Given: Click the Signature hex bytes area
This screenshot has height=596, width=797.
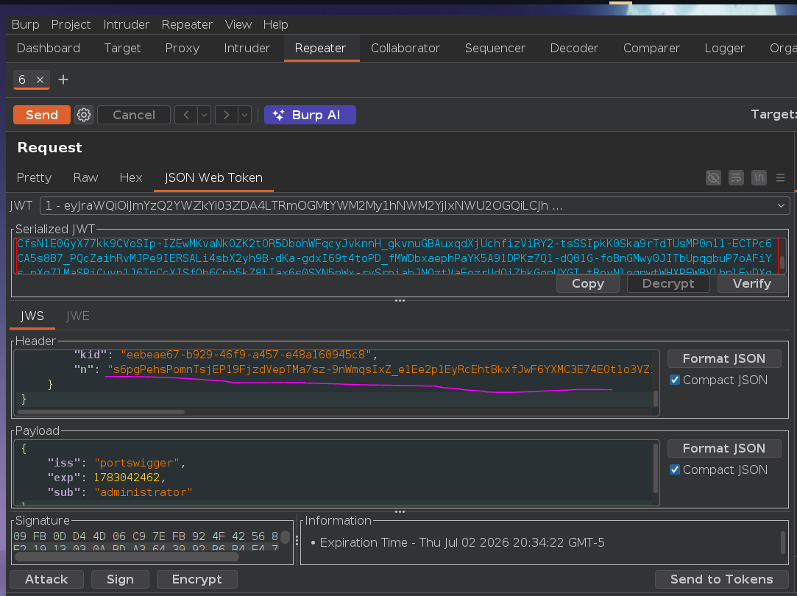Looking at the screenshot, I should click(x=146, y=542).
